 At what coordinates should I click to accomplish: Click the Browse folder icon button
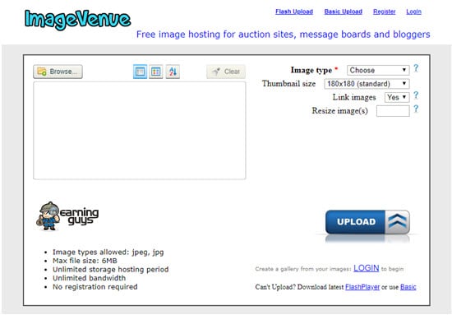click(x=58, y=72)
